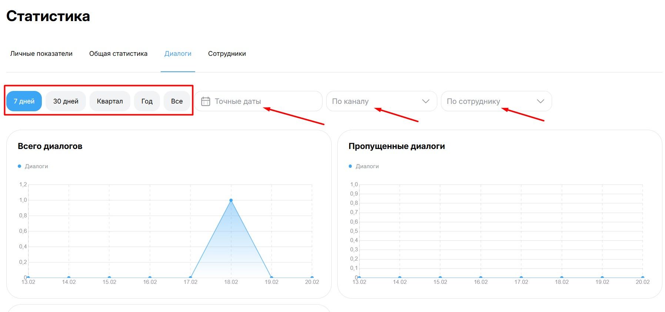This screenshot has width=665, height=312.
Task: Select the 30 дней period filter
Action: tap(66, 101)
